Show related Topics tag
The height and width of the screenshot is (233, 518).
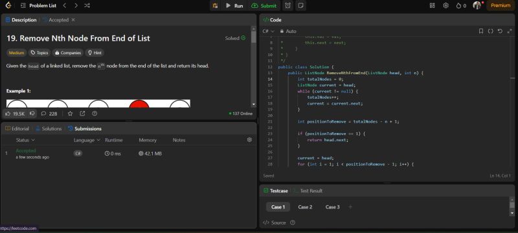[39, 53]
